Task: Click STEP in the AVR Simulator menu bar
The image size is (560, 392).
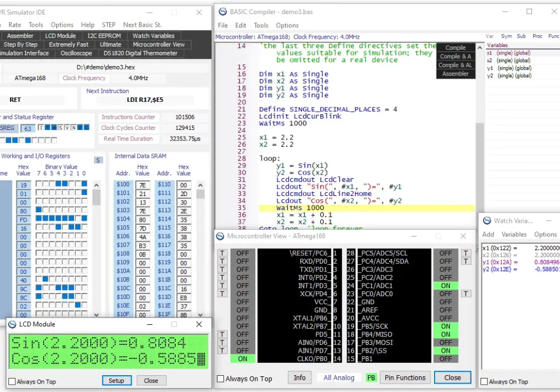Action: pos(109,25)
